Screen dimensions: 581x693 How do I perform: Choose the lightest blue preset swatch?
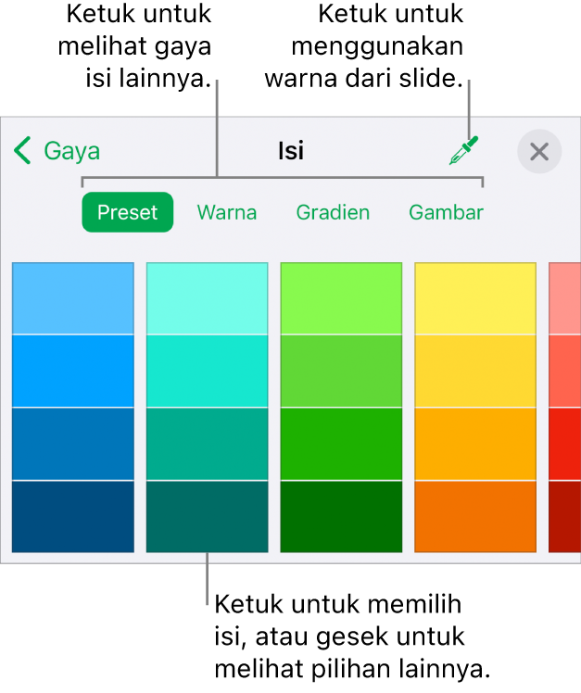(72, 298)
